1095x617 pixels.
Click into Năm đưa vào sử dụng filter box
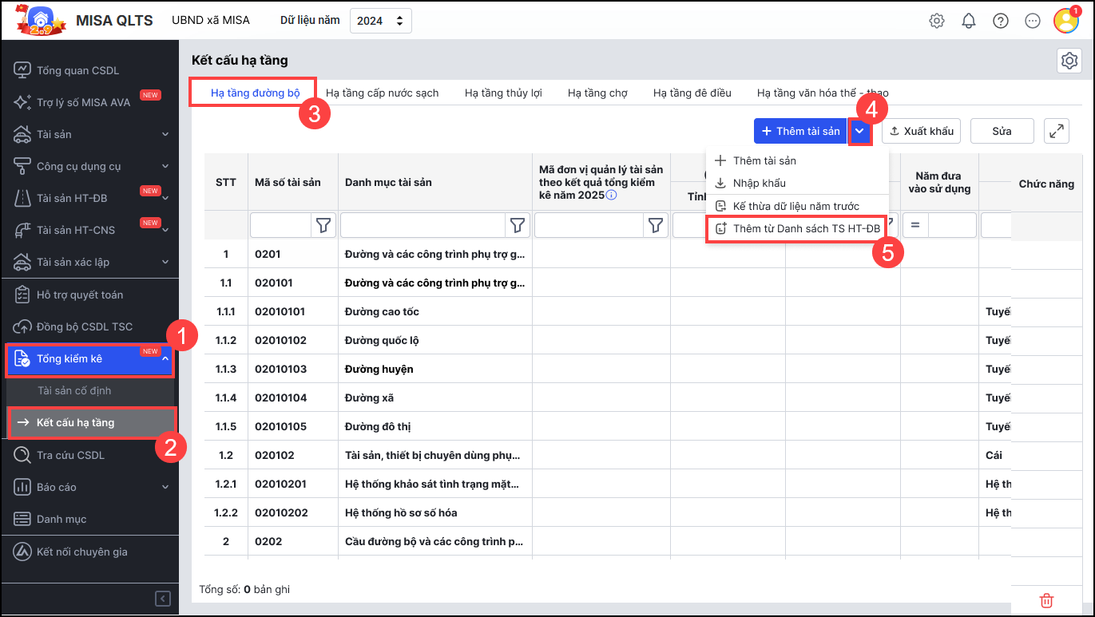tap(952, 226)
